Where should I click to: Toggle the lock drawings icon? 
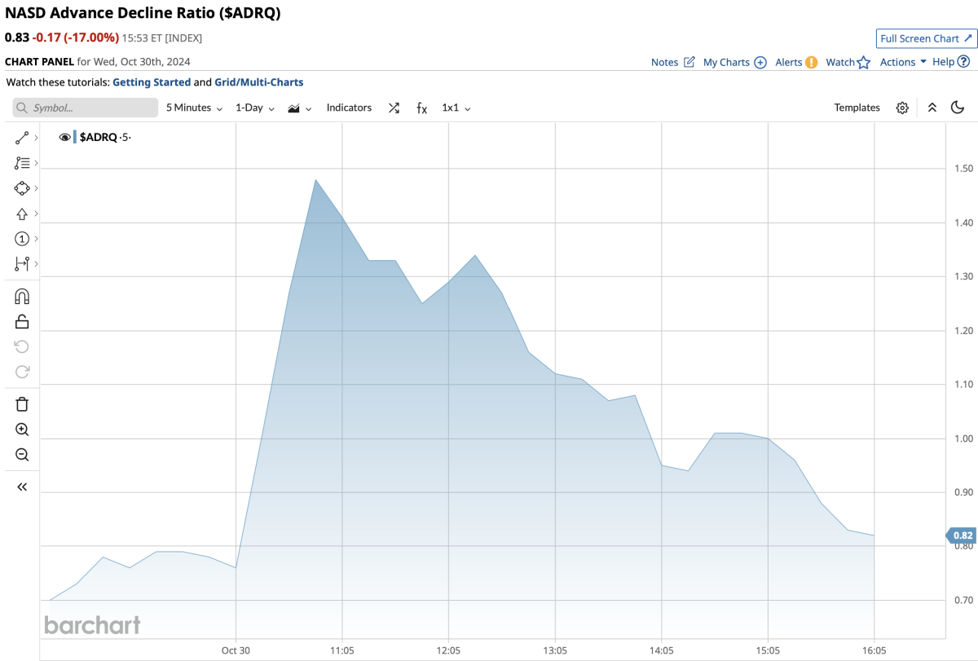22,322
